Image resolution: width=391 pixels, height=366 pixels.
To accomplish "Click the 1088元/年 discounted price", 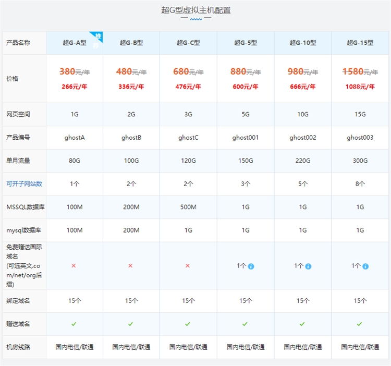I will click(x=360, y=87).
